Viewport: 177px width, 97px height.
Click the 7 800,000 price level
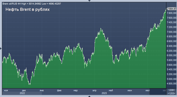click(172, 13)
